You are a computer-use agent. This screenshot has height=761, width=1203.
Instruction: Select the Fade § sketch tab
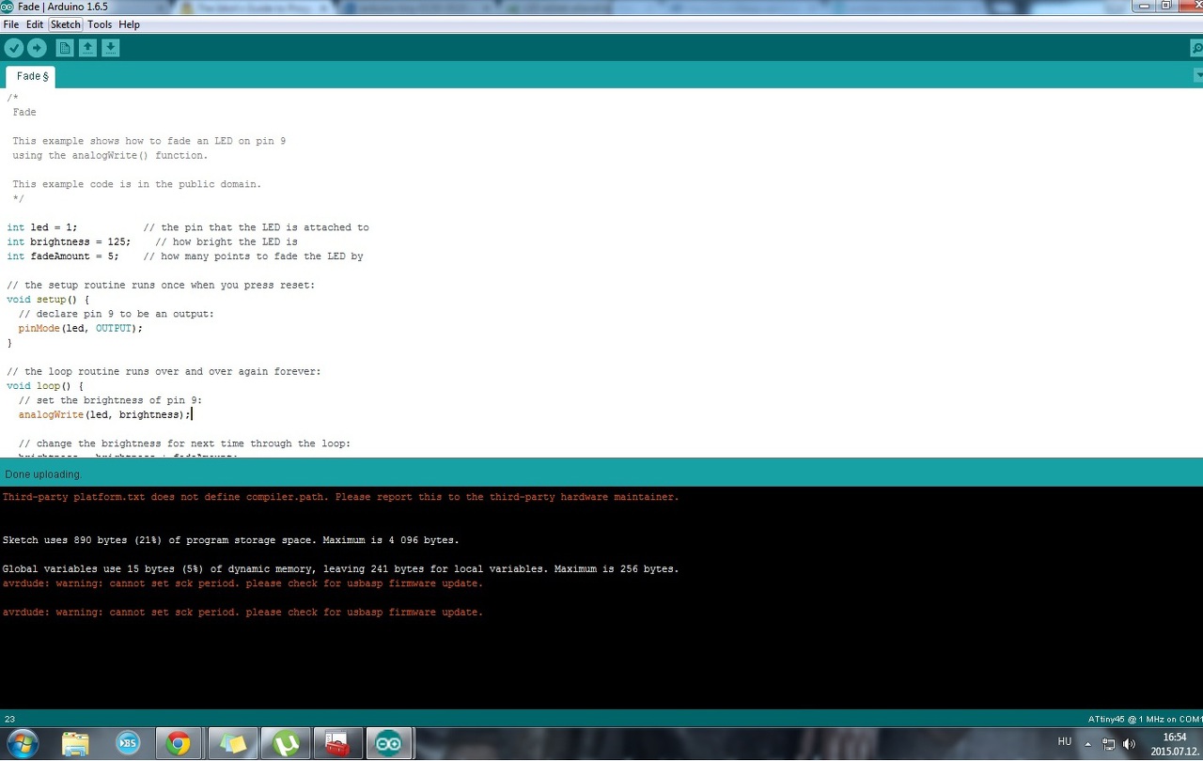click(x=32, y=76)
